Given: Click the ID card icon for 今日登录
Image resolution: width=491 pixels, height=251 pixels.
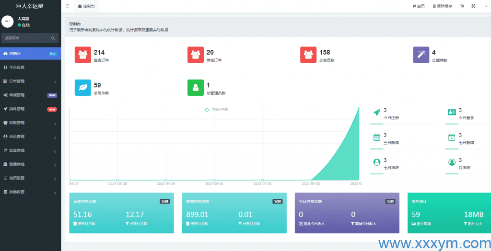Looking at the screenshot, I should [452, 112].
